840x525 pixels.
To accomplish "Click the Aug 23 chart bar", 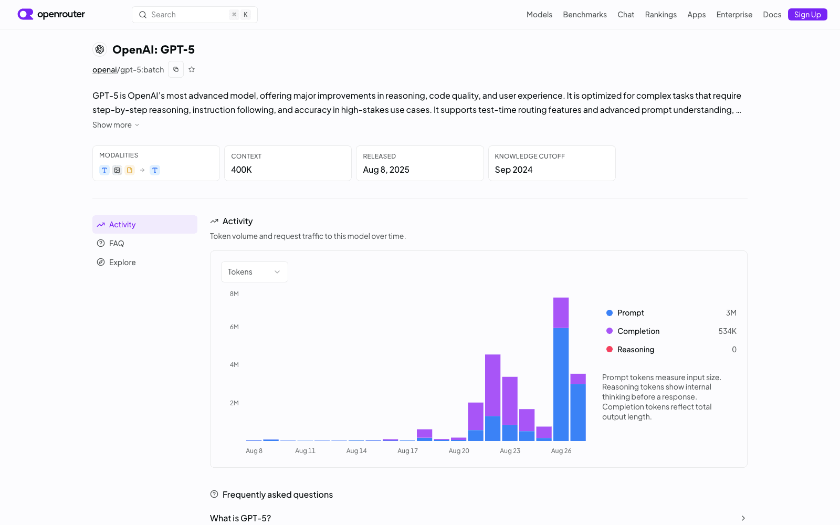I will 510,409.
